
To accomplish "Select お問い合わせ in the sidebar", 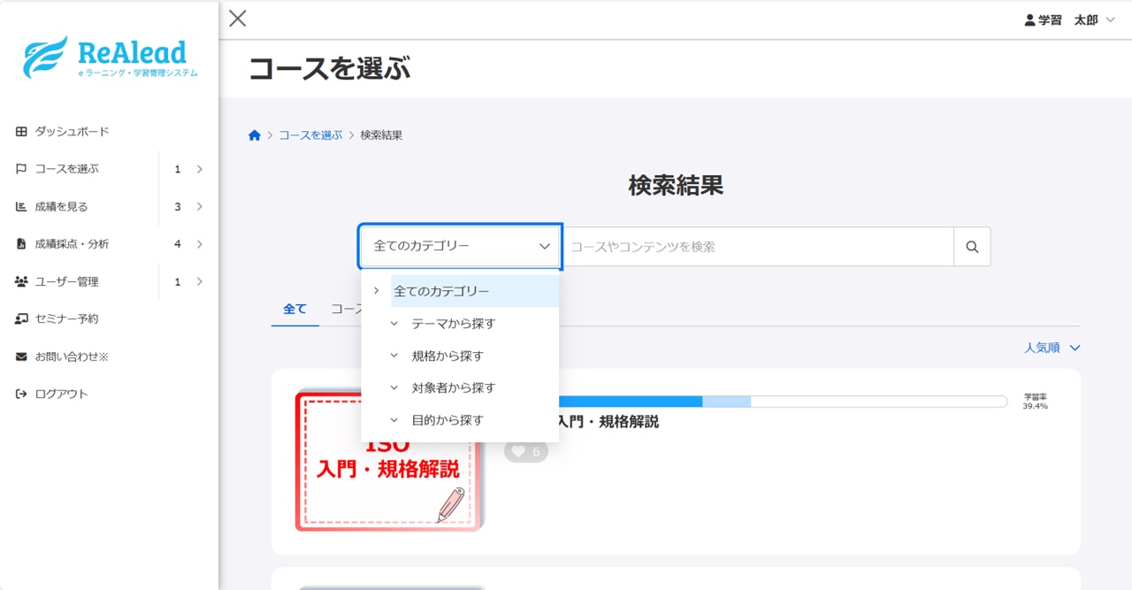I will click(71, 356).
